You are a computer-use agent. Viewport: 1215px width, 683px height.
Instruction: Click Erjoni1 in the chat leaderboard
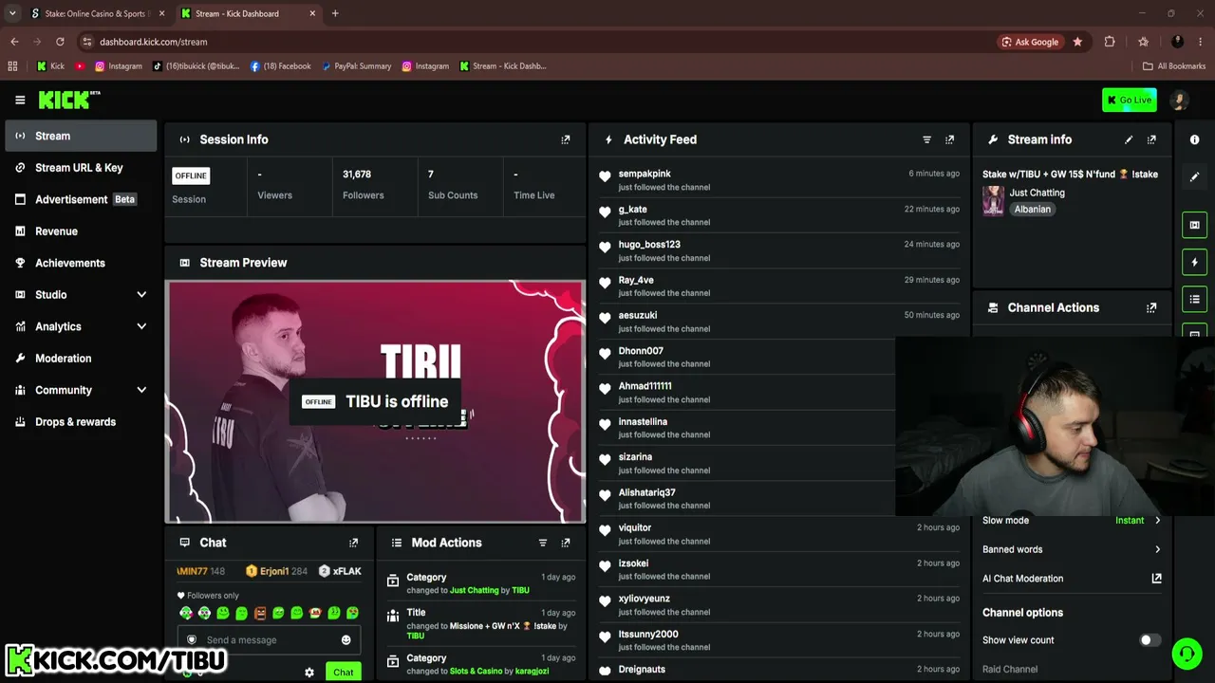278,571
